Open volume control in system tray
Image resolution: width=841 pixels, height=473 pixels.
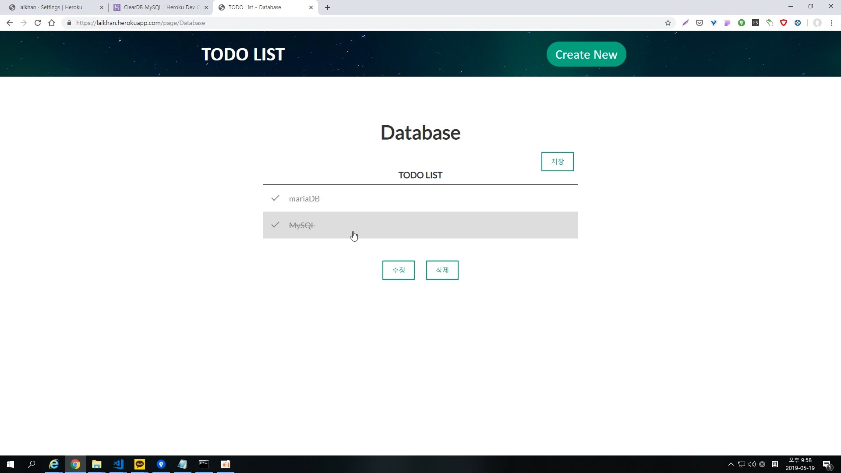(x=752, y=464)
